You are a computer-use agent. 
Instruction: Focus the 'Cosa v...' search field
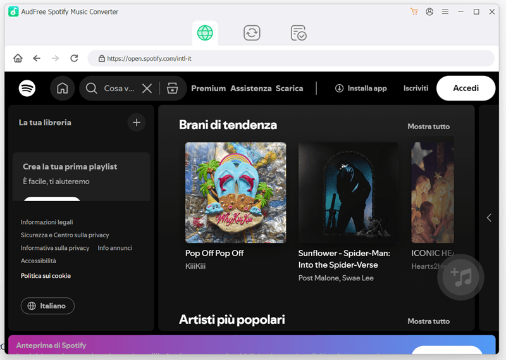click(119, 89)
